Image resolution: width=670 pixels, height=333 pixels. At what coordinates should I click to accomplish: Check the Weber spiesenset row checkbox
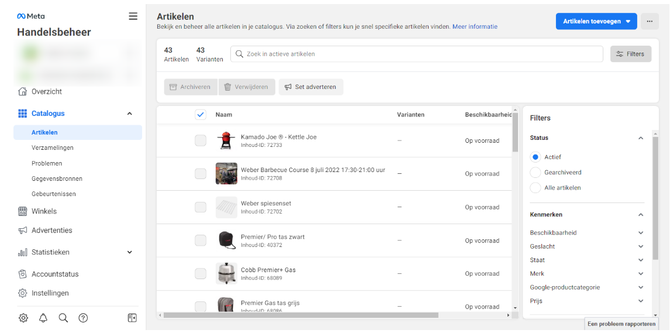pos(201,207)
